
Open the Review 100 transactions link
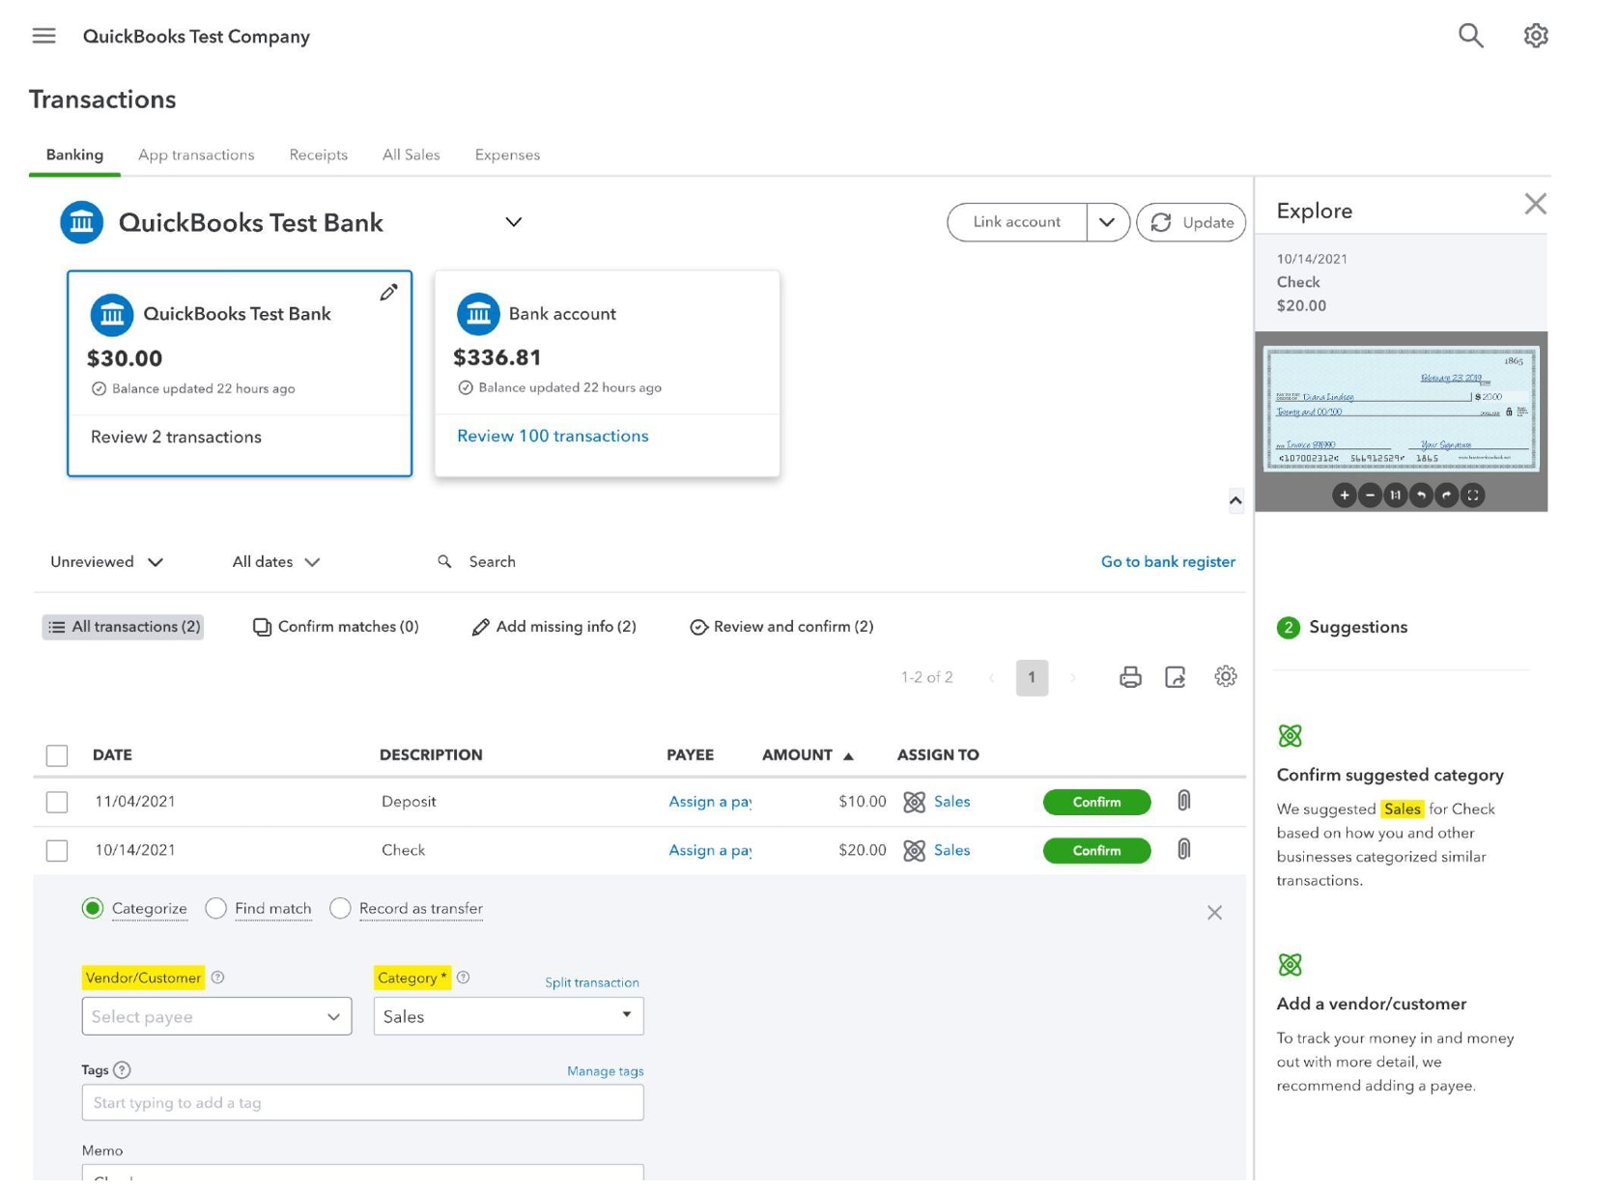[553, 436]
